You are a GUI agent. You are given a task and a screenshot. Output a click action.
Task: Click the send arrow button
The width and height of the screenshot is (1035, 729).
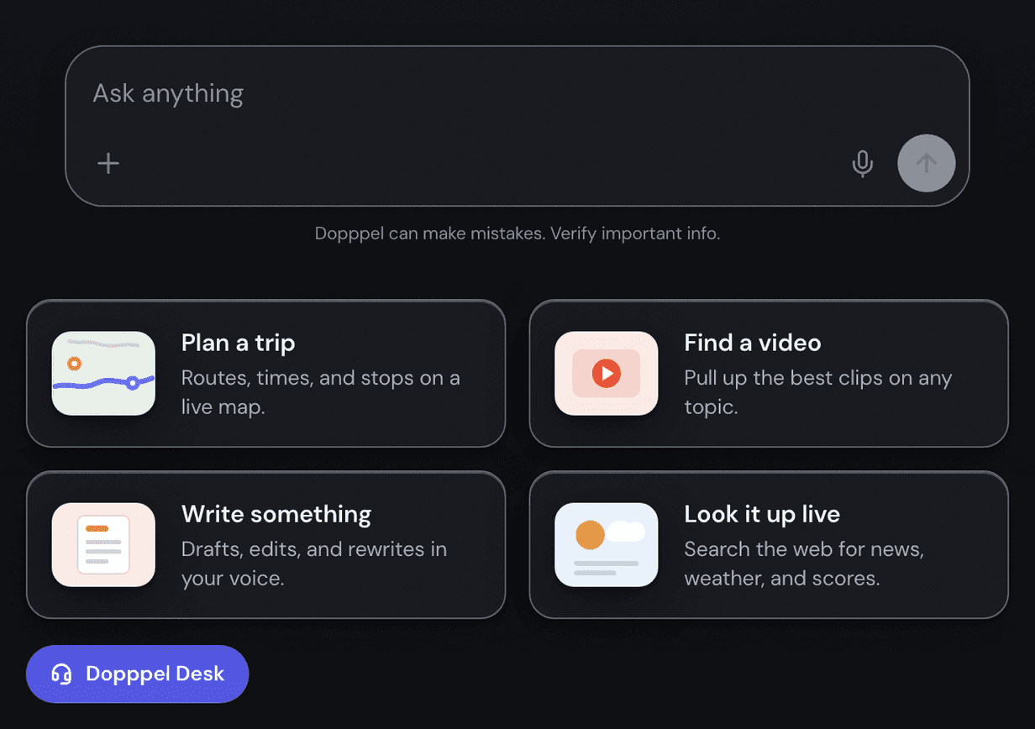[926, 163]
